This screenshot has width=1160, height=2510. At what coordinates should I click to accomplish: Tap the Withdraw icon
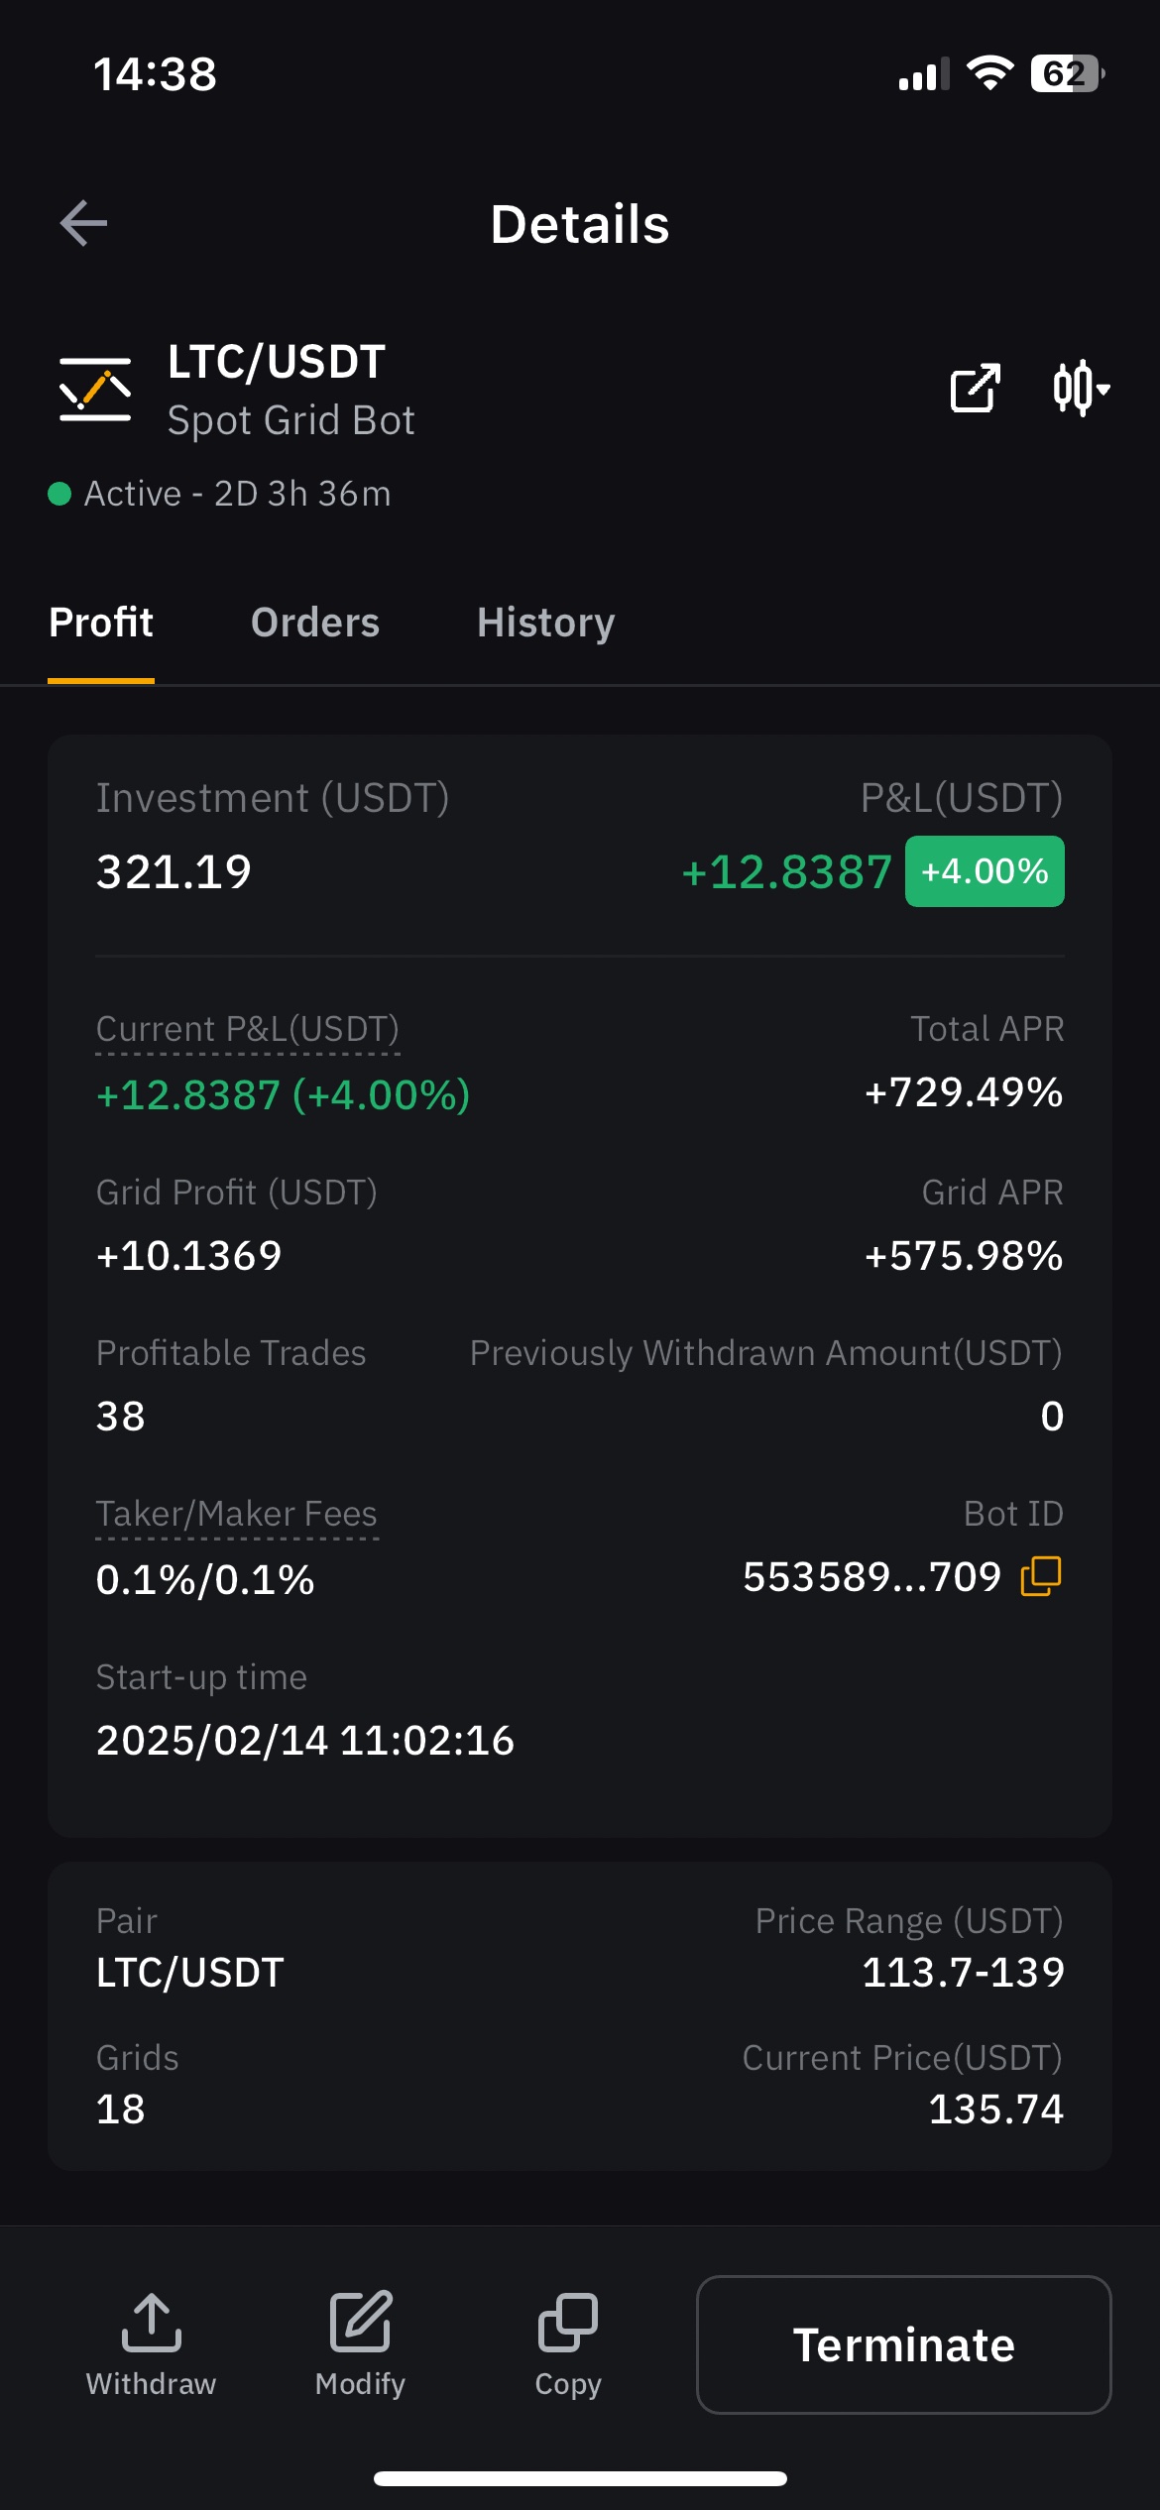click(151, 2323)
